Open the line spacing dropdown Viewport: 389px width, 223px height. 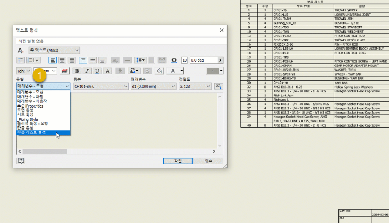(x=141, y=60)
